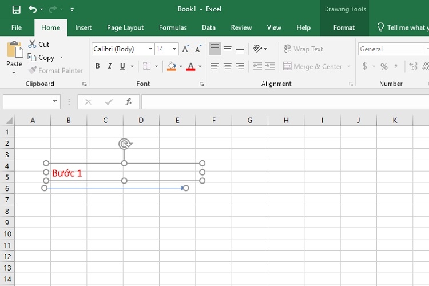Image resolution: width=429 pixels, height=286 pixels.
Task: Increase font size with larger A
Action: point(186,49)
